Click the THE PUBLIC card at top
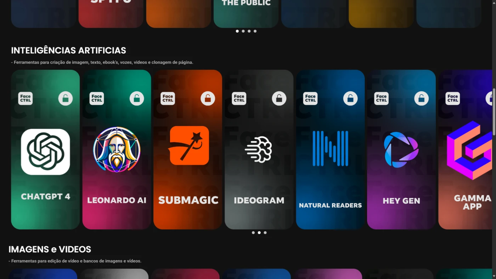496x279 pixels. 246,12
